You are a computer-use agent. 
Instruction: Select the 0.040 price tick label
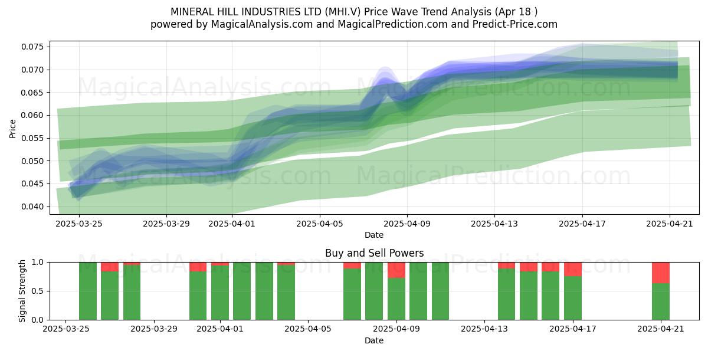coord(34,206)
